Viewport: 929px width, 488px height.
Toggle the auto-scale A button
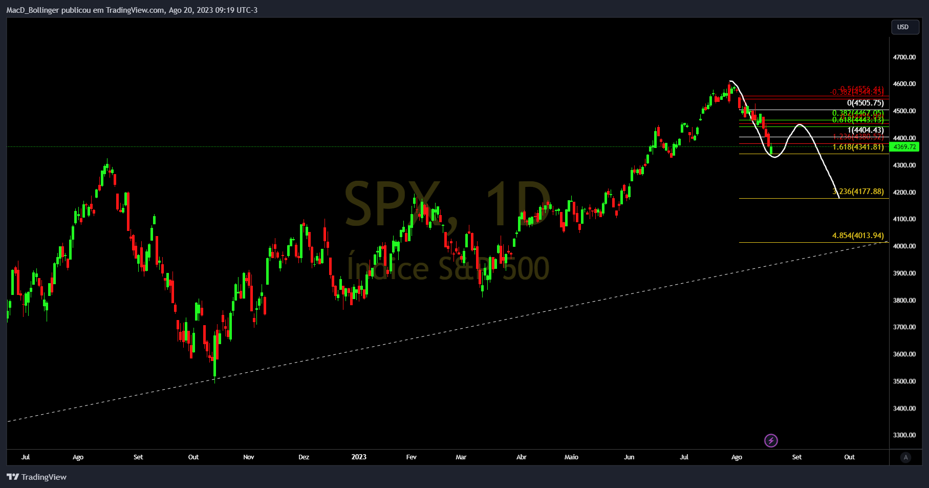pyautogui.click(x=905, y=457)
